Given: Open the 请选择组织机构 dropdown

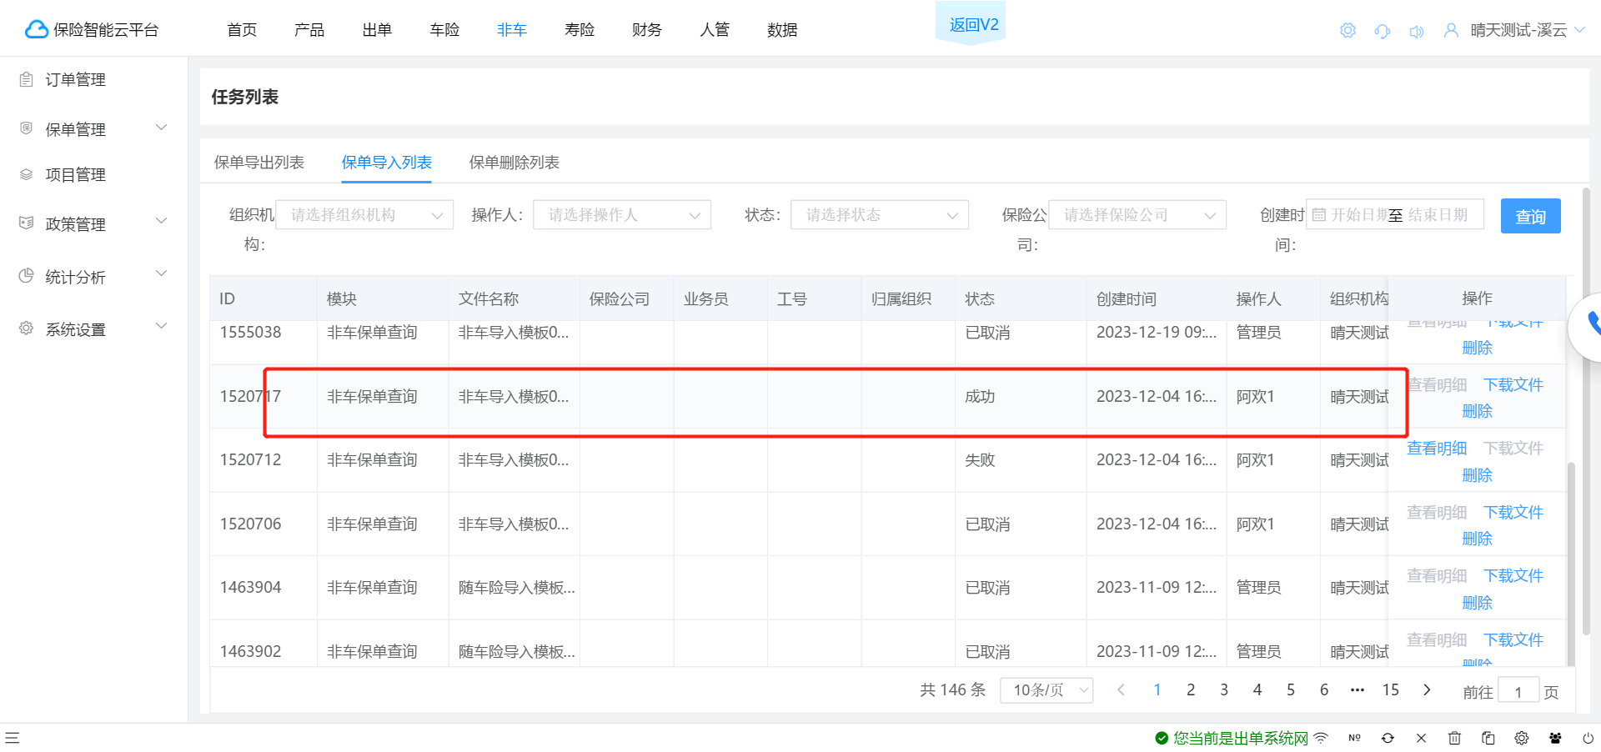Looking at the screenshot, I should (364, 215).
